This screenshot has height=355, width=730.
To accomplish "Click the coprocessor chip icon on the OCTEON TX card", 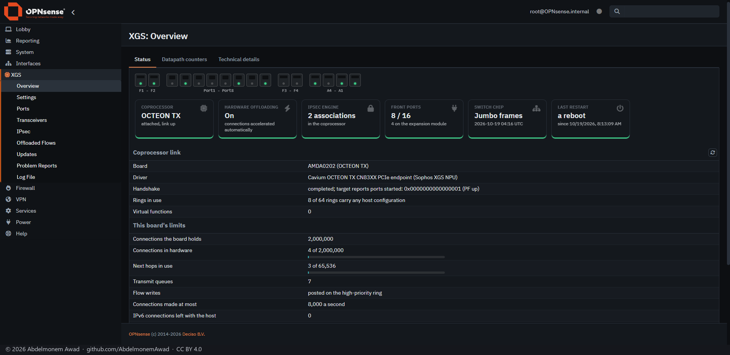I will pos(204,108).
